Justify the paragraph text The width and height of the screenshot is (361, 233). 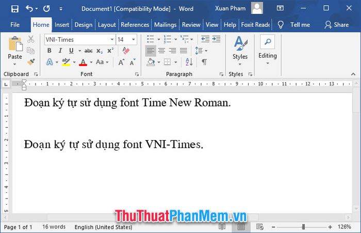(x=184, y=51)
